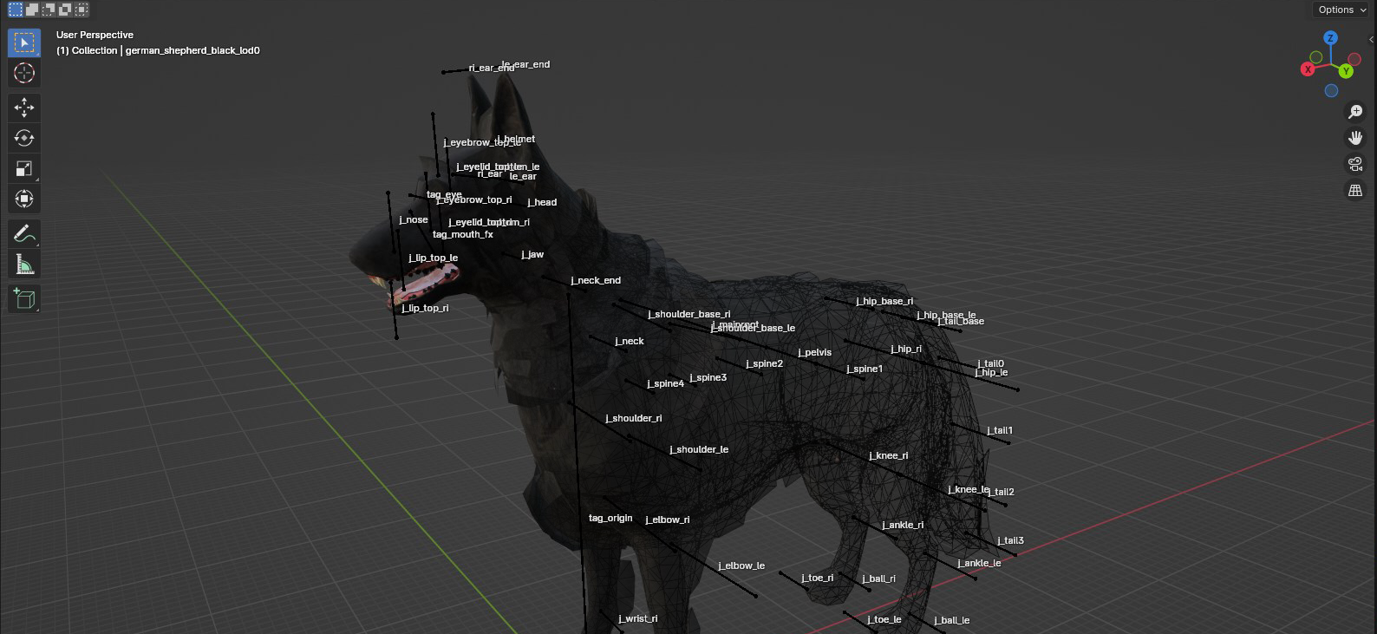Open the Options dropdown

tap(1341, 10)
